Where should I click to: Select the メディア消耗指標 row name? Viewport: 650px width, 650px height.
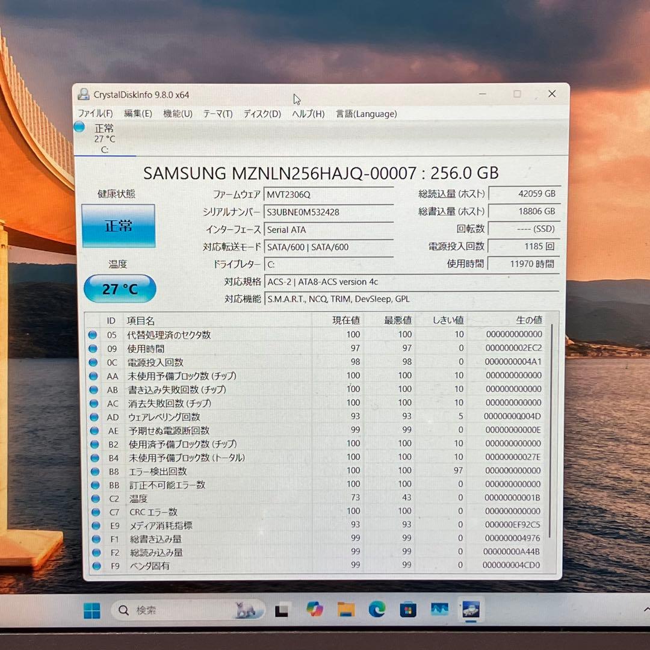coord(161,525)
